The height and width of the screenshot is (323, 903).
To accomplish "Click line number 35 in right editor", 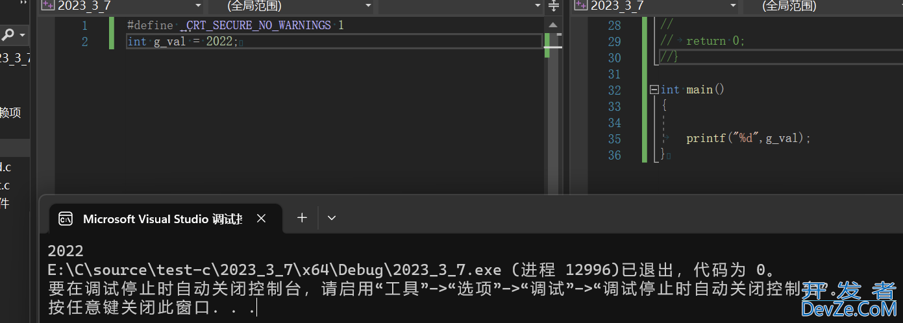I will click(x=614, y=139).
